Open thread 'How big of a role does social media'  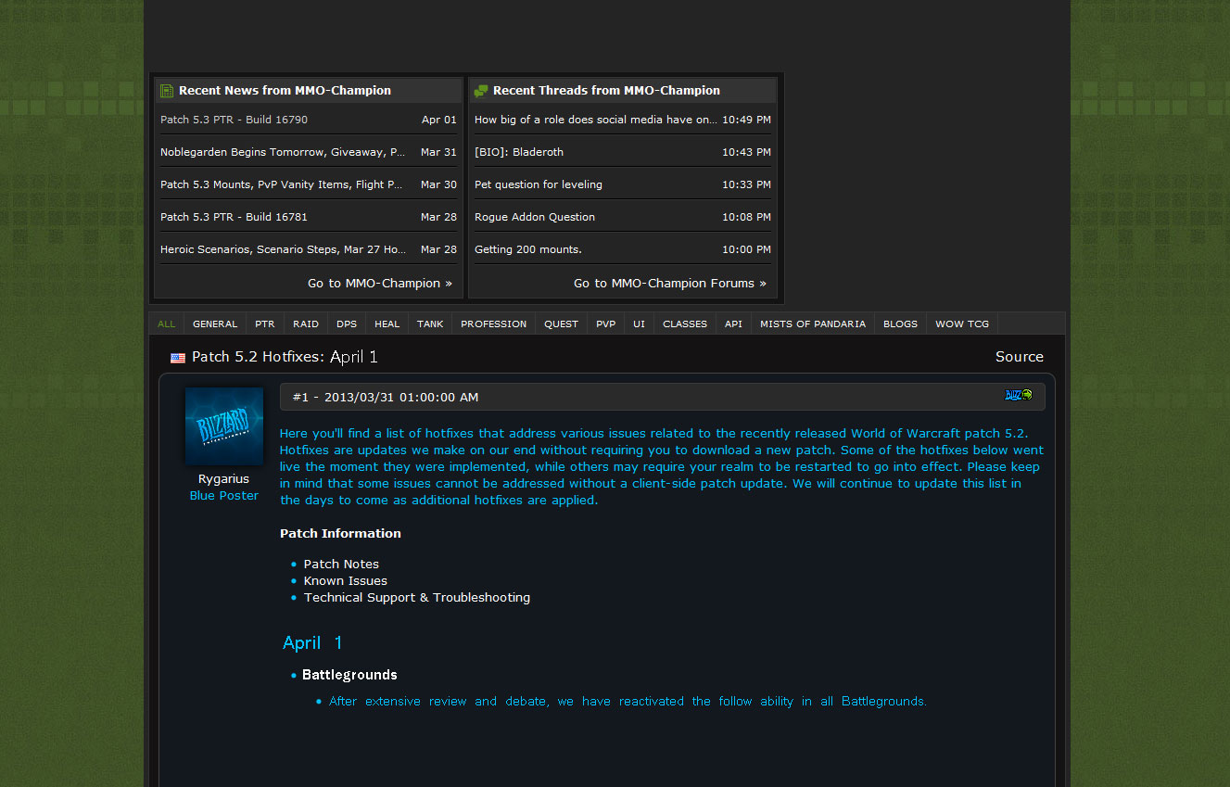[x=596, y=120]
